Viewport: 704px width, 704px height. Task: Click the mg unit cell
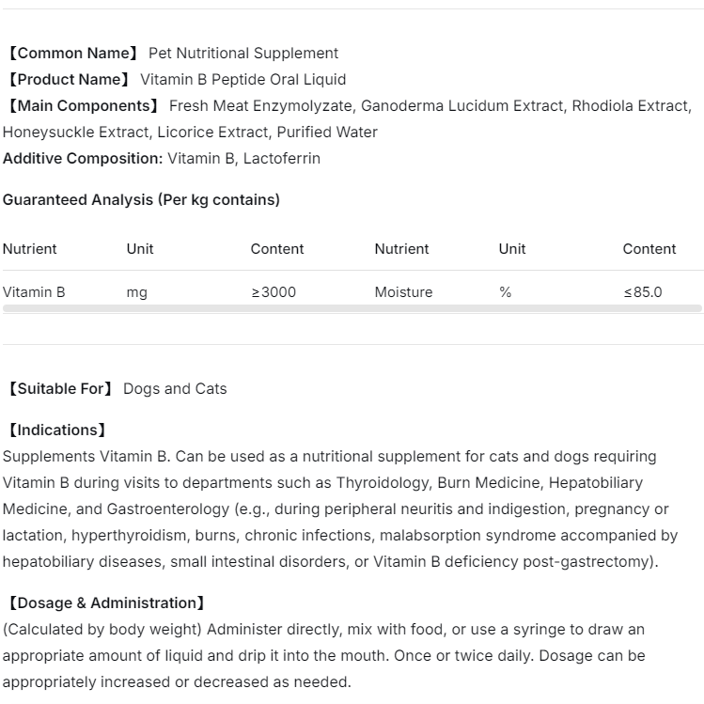coord(137,291)
